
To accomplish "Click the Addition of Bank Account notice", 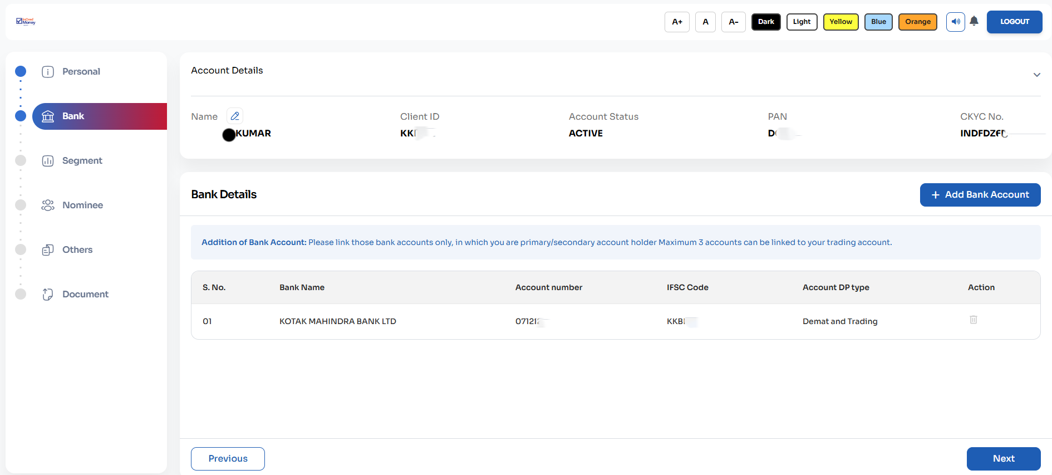I will pos(616,242).
